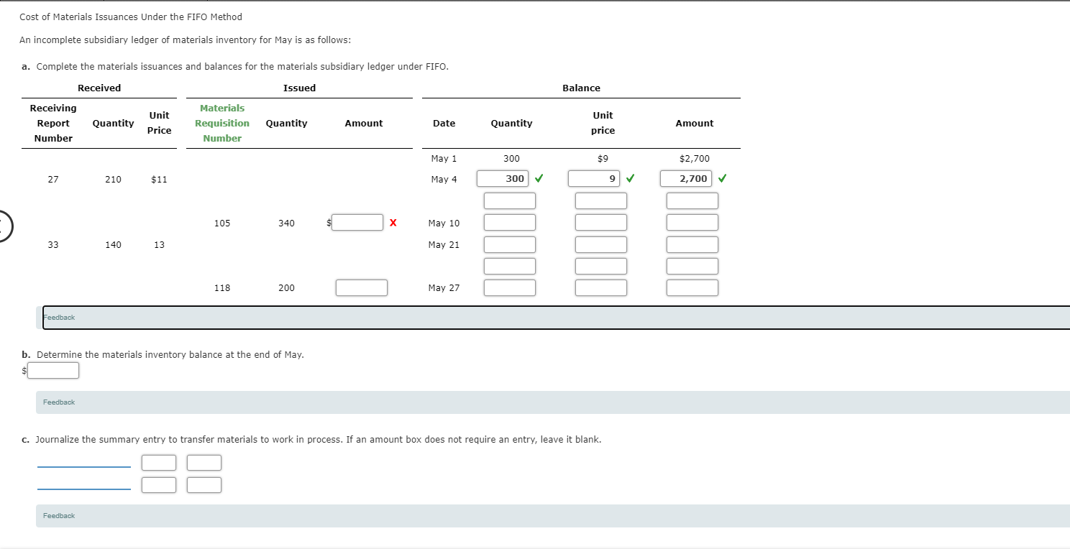The image size is (1070, 549).
Task: Click the issued amount field for requisition 105
Action: (357, 223)
